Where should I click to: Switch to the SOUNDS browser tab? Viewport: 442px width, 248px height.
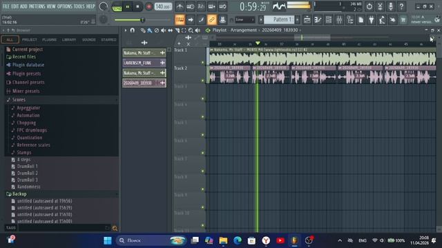click(89, 40)
